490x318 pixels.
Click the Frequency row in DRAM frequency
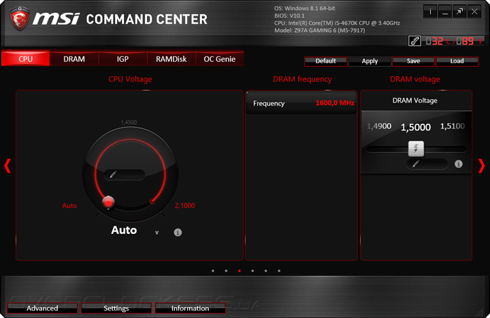(x=301, y=103)
